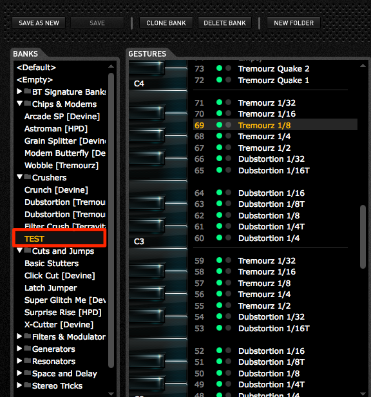
Task: Toggle the green dot for gesture 59
Action: pyautogui.click(x=220, y=260)
